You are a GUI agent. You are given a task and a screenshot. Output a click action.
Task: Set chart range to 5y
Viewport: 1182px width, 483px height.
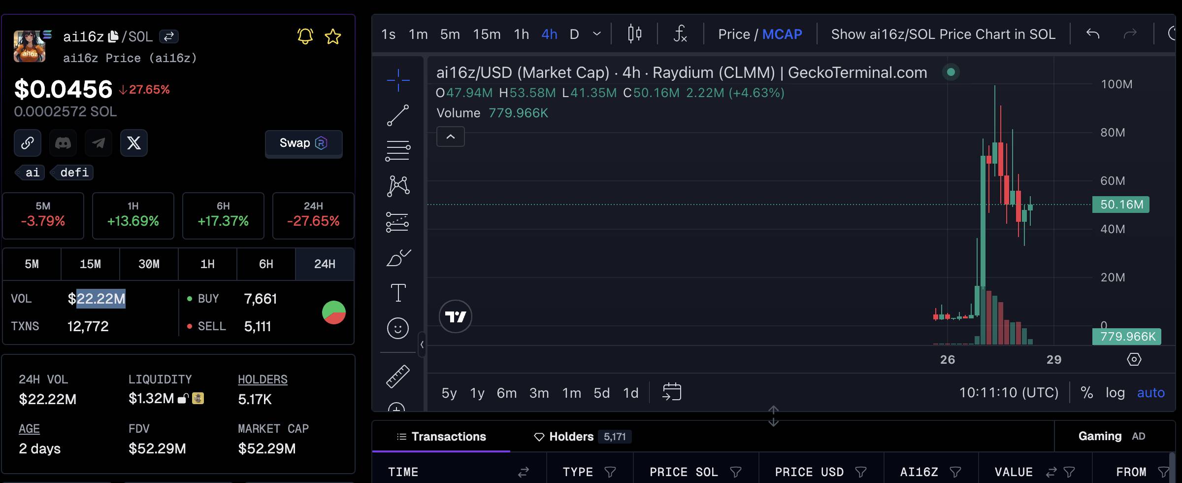click(449, 393)
